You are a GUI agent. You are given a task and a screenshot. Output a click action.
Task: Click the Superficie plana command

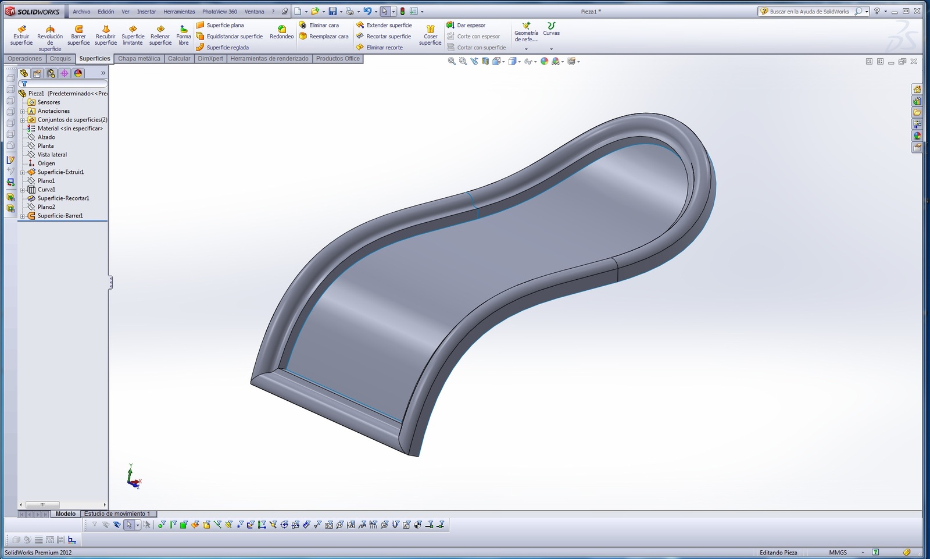[220, 25]
